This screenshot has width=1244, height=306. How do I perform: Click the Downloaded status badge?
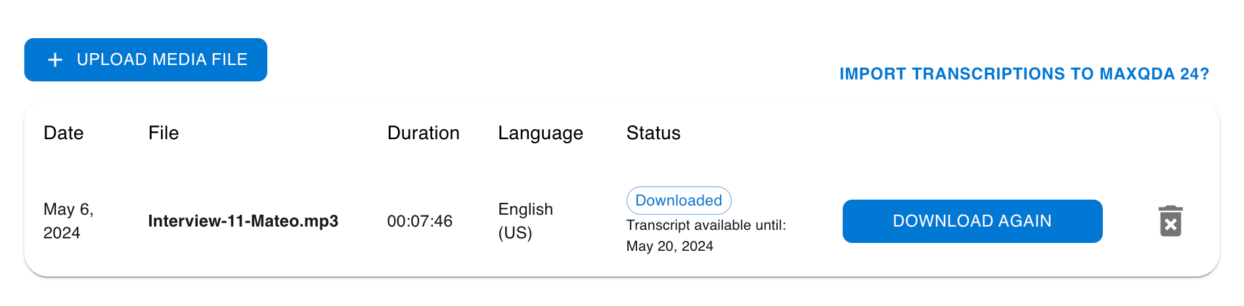(678, 200)
